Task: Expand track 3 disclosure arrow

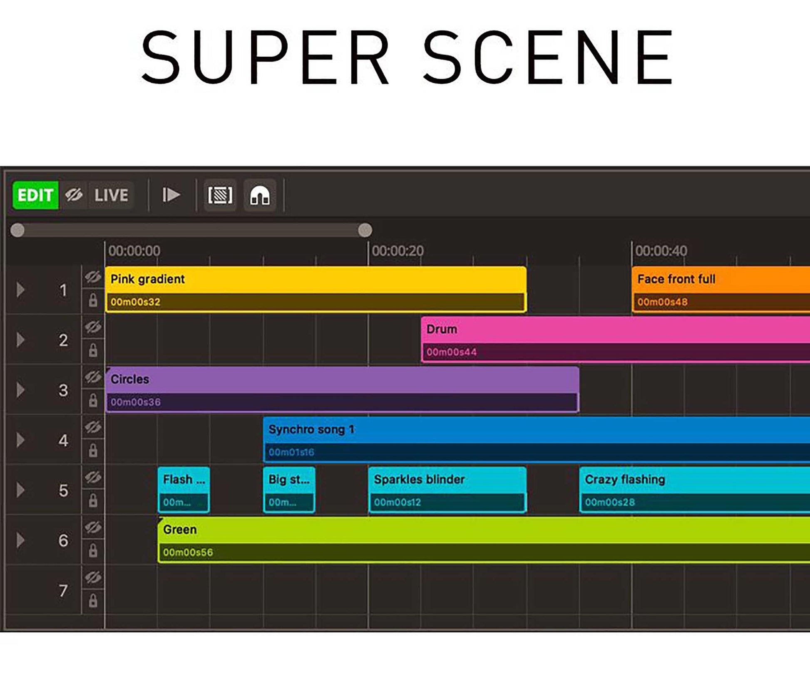Action: [20, 390]
